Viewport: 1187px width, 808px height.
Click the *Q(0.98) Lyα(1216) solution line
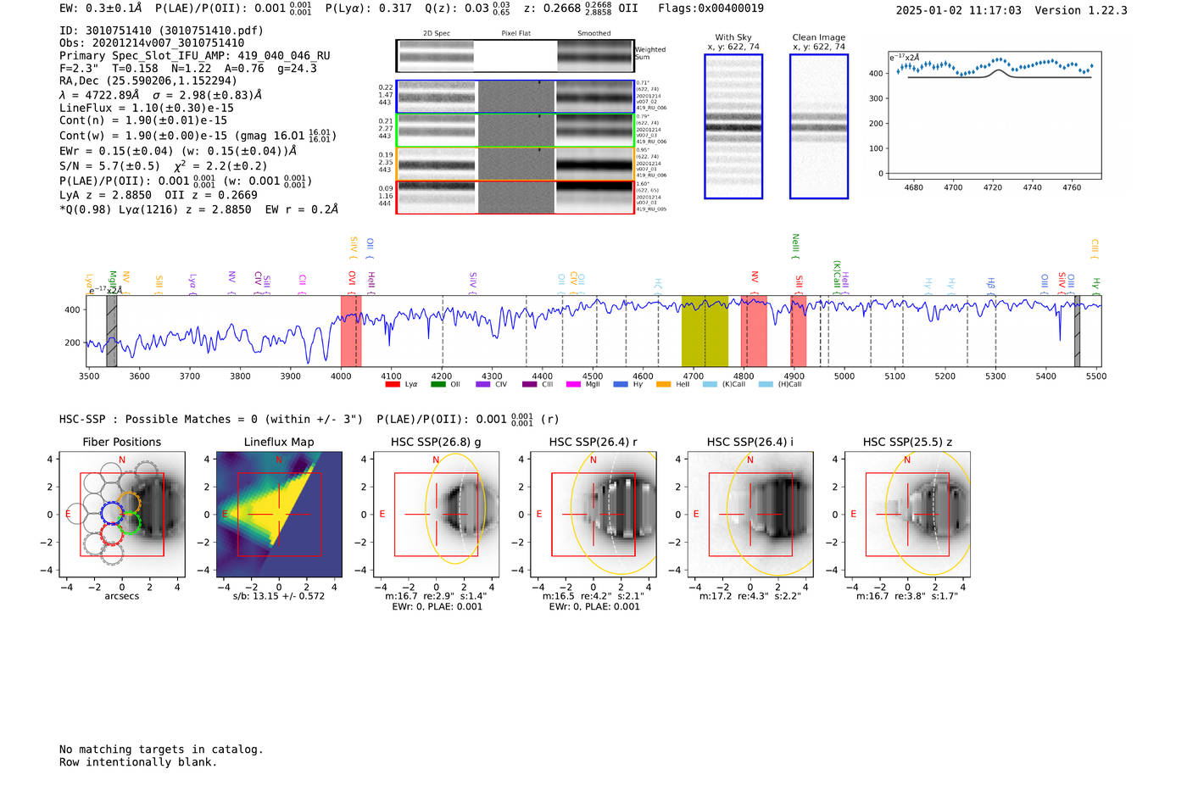click(x=198, y=209)
